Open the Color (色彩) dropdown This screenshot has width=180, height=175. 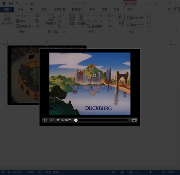pyautogui.click(x=22, y=21)
